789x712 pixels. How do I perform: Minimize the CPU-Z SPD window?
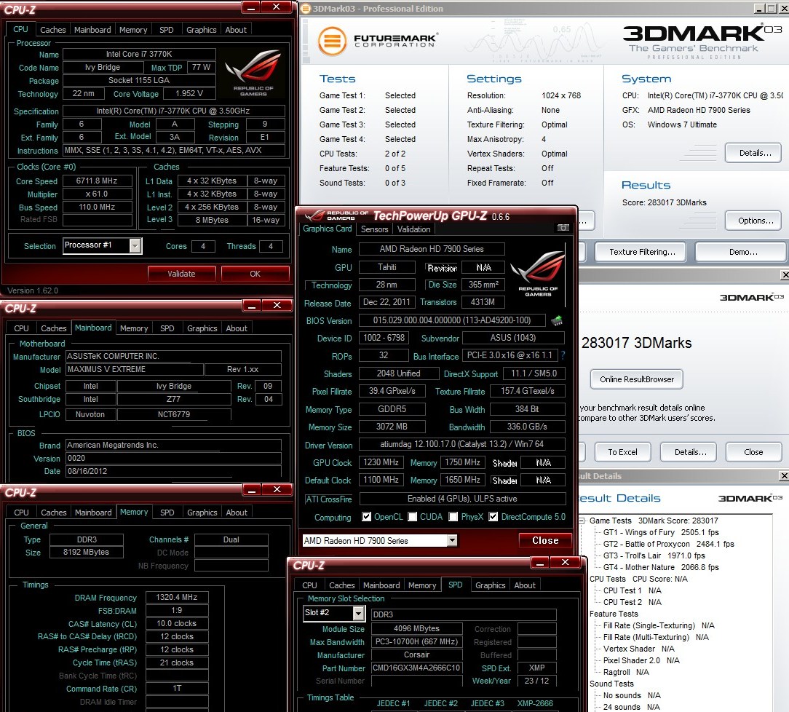539,563
